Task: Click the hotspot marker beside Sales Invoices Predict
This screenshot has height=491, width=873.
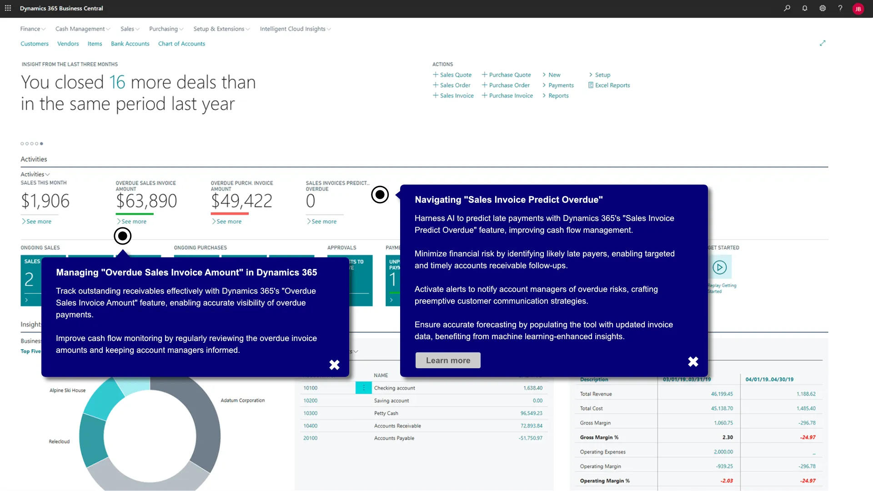Action: (x=380, y=195)
